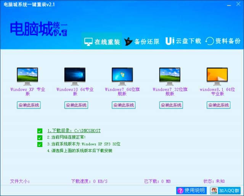Click the 电脑城 logo

(x=39, y=29)
